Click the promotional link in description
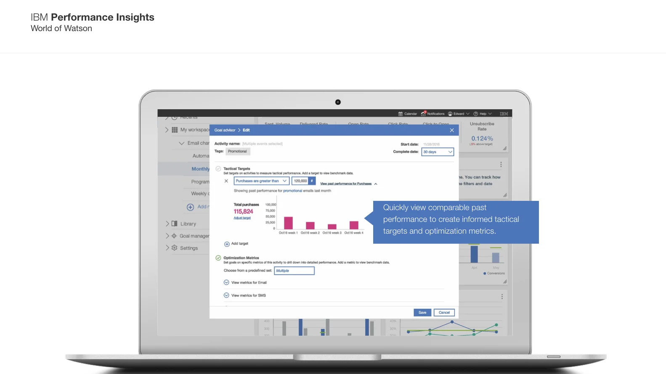This screenshot has width=666, height=374. tap(292, 191)
